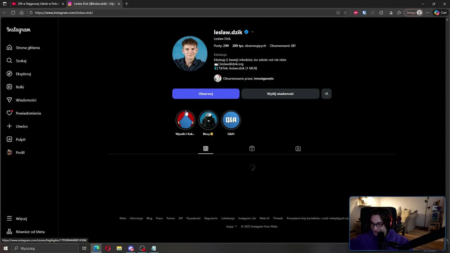450x253 pixels.
Task: Open Meta AI footer link
Action: click(264, 218)
